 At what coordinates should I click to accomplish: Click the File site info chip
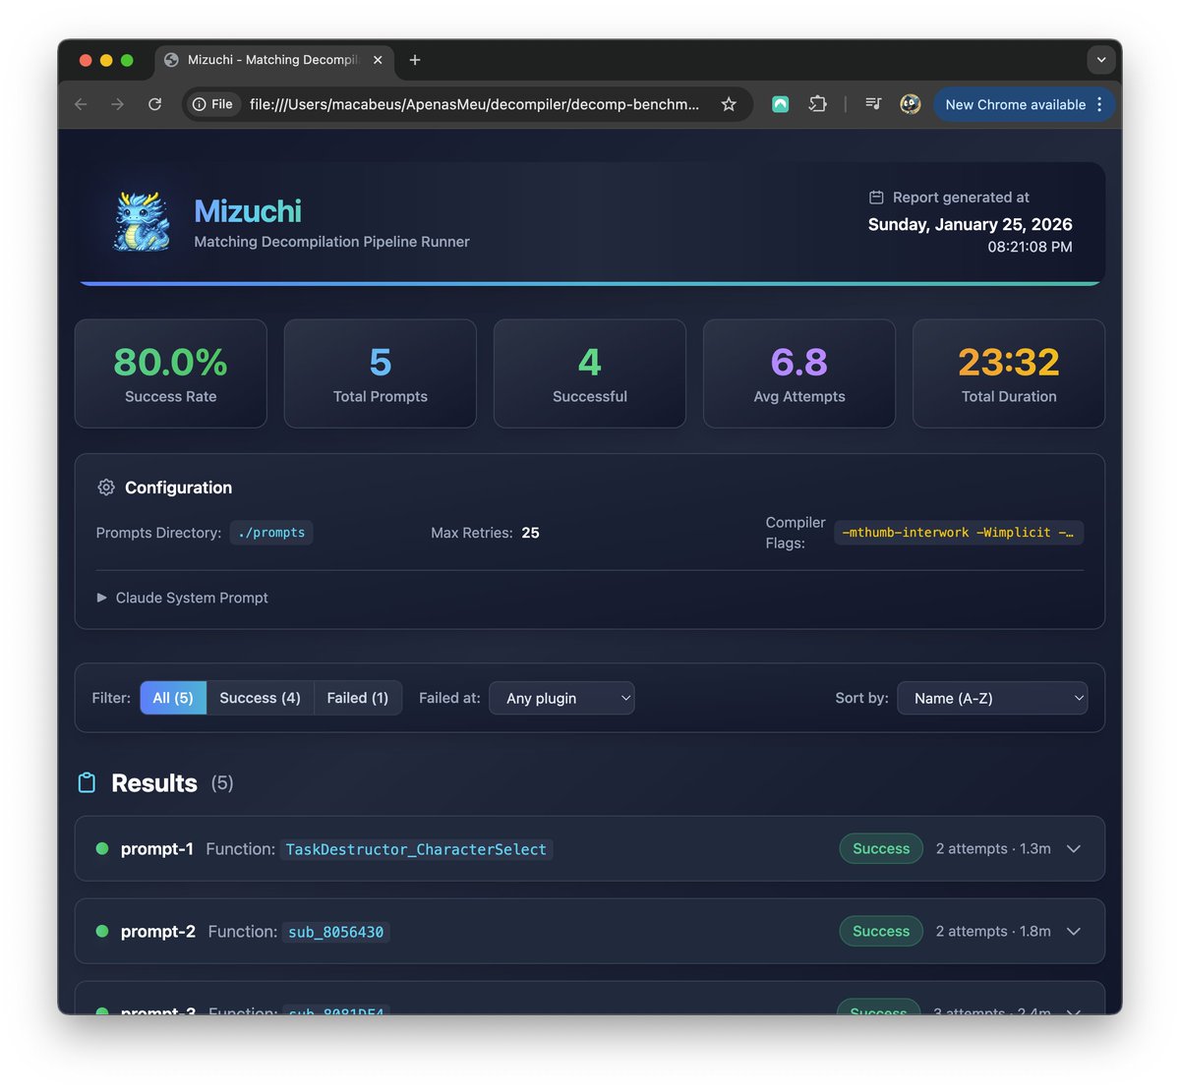click(213, 104)
